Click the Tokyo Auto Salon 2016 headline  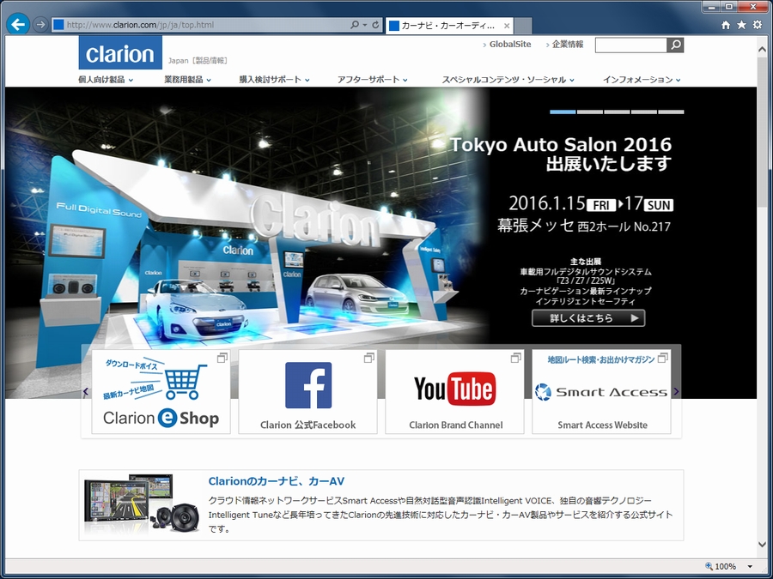561,144
